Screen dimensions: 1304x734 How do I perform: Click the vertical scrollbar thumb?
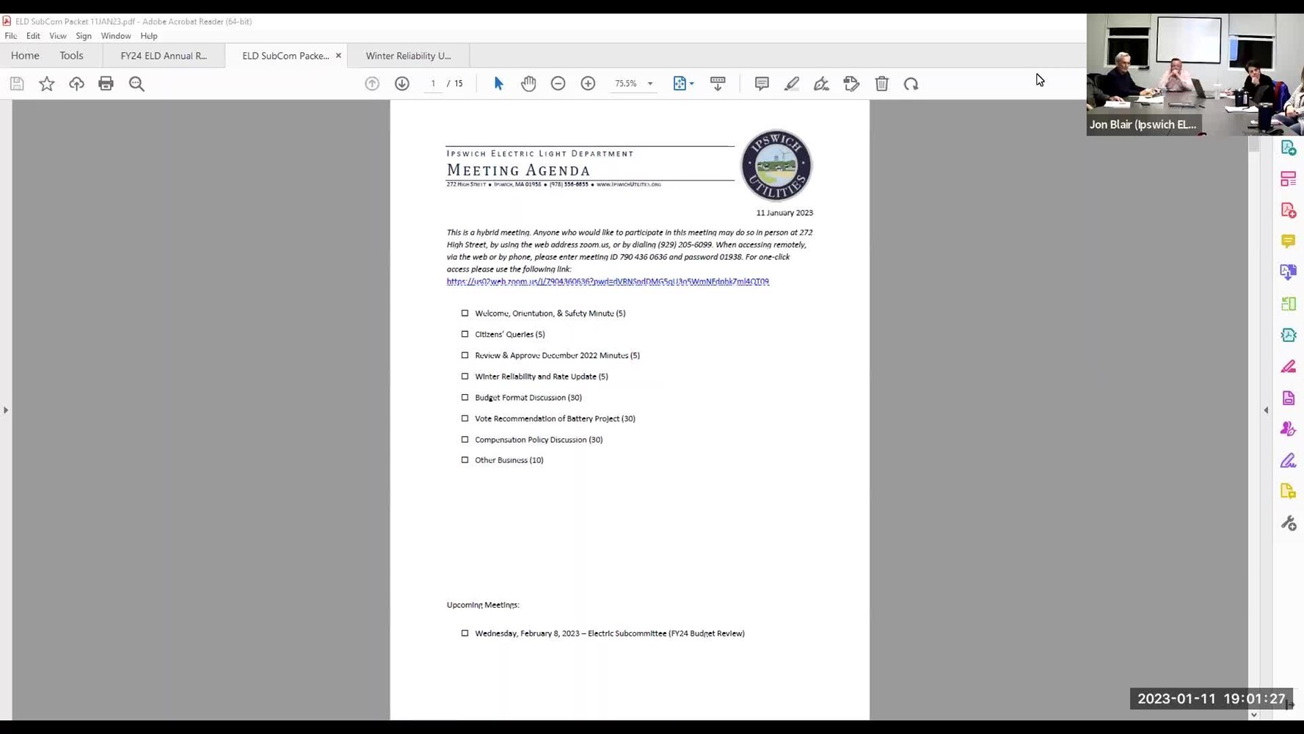point(1254,144)
